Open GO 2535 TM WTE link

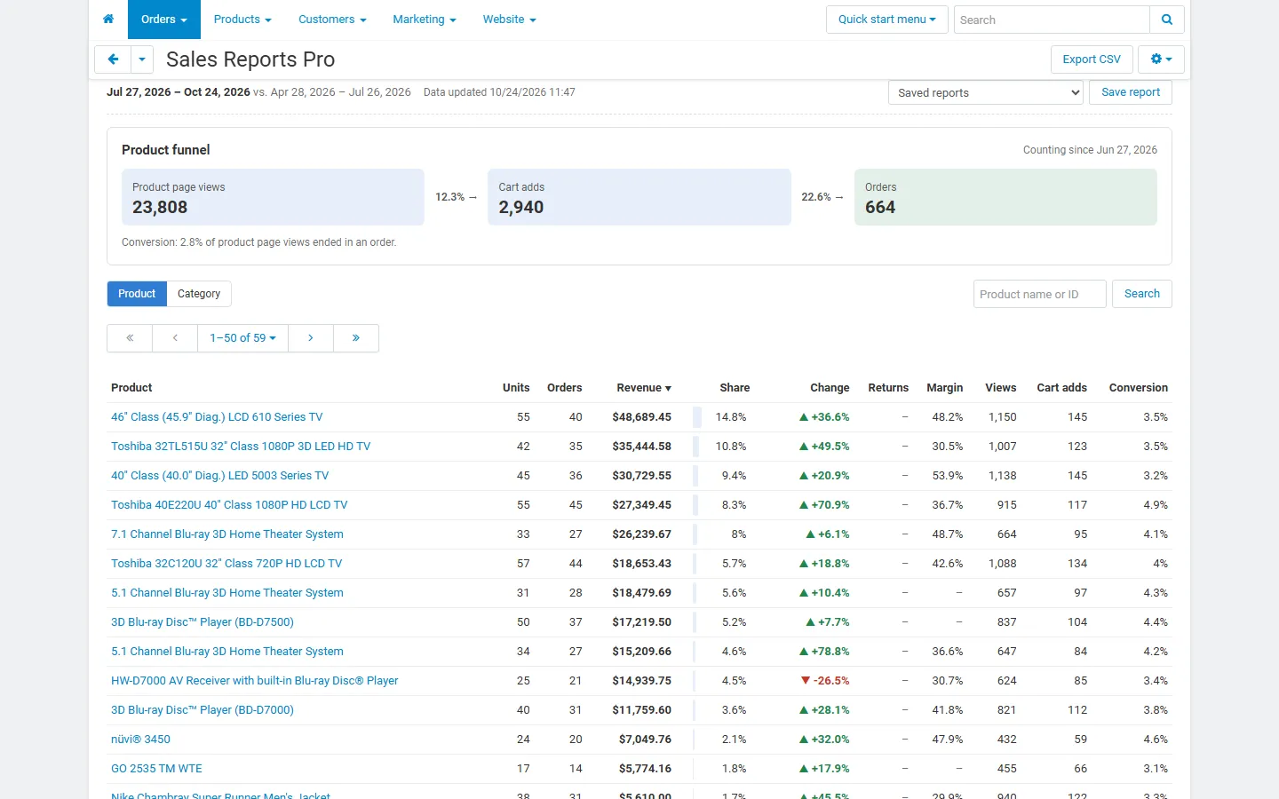pyautogui.click(x=156, y=769)
